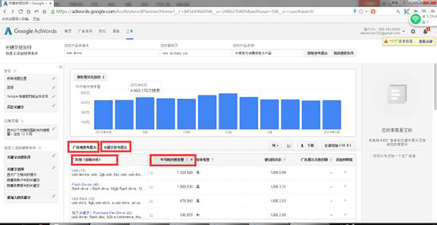
Task: Open the Flash Drives ad group link
Action: [x=80, y=184]
